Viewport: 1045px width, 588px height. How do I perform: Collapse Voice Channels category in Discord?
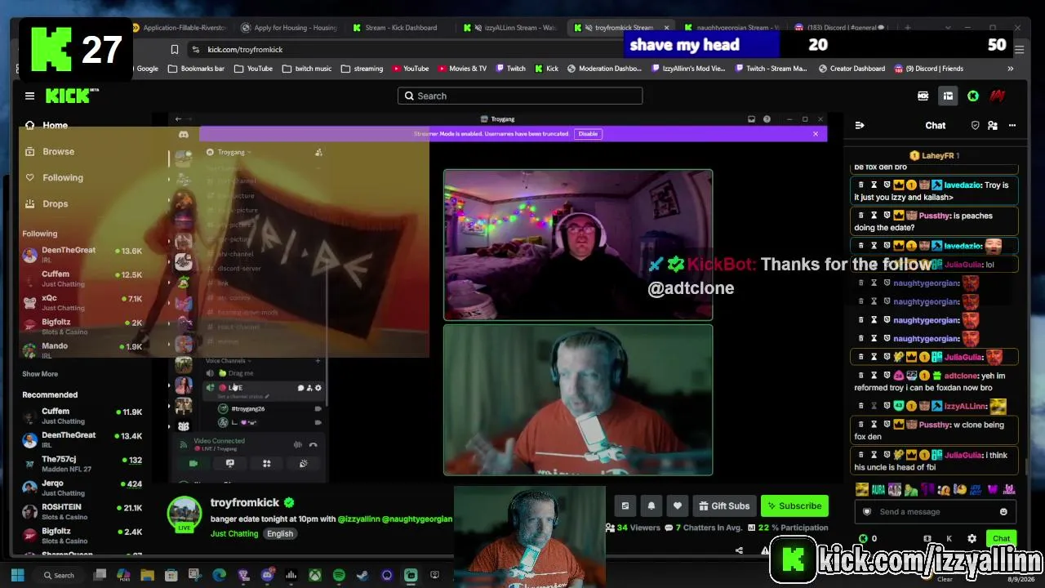coord(228,361)
